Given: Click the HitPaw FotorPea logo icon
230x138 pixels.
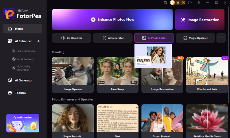Looking at the screenshot, I should point(9,13).
